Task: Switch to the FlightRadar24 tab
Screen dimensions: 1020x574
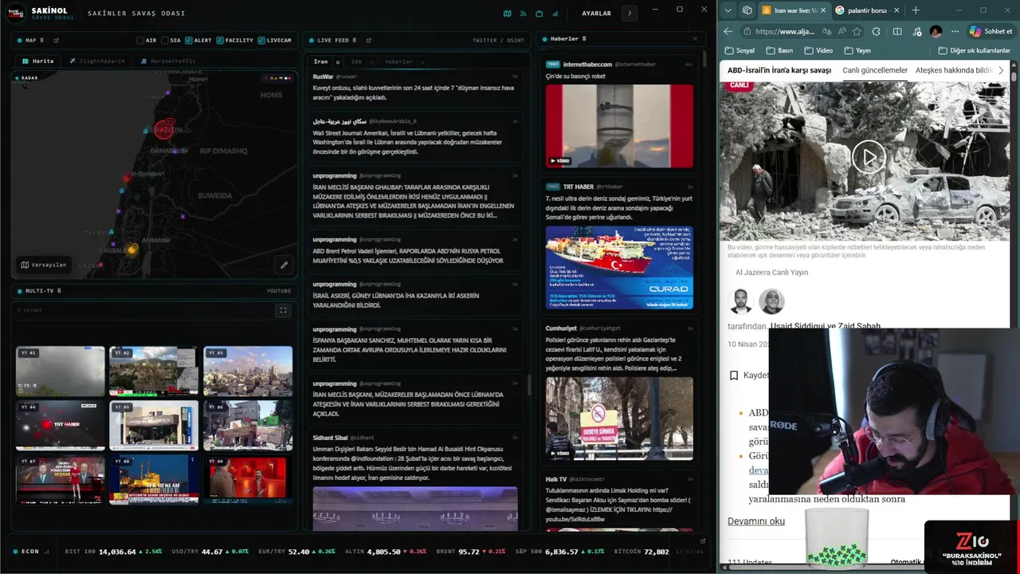Action: (x=96, y=61)
